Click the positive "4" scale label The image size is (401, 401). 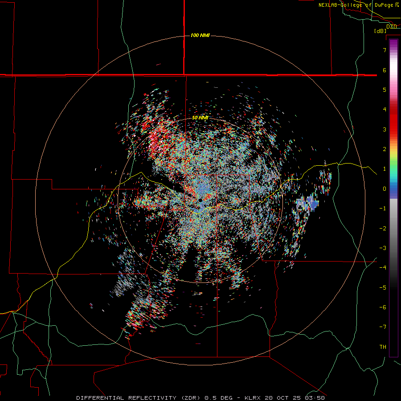click(x=385, y=110)
